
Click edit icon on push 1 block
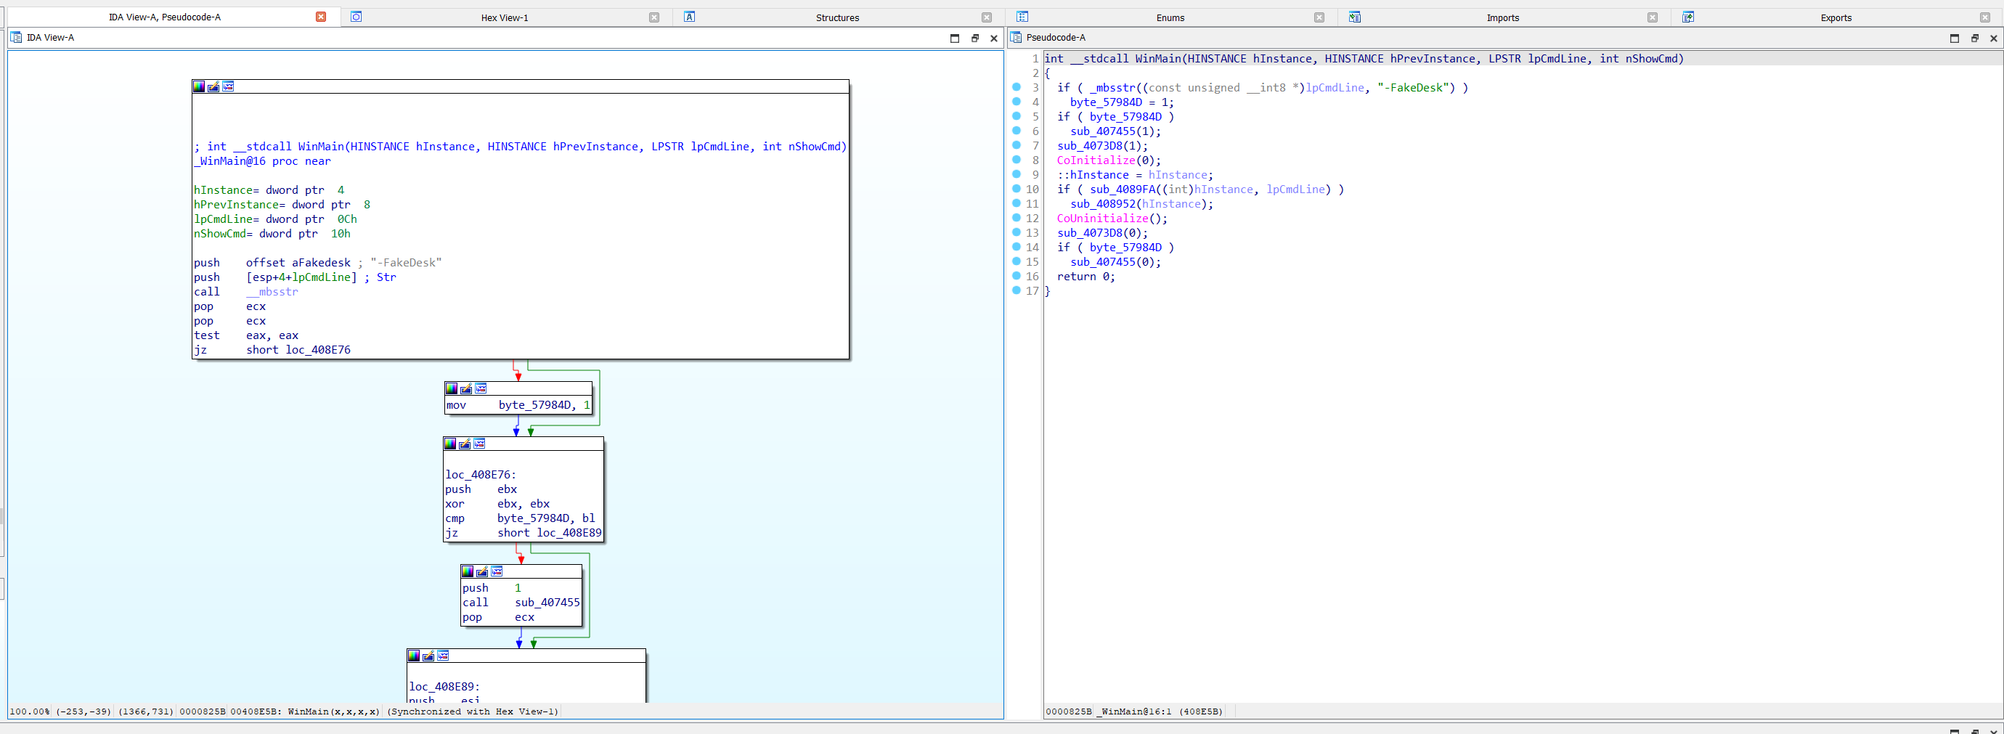click(x=481, y=571)
